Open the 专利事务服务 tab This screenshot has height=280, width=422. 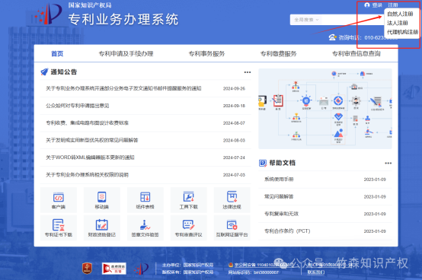point(206,54)
